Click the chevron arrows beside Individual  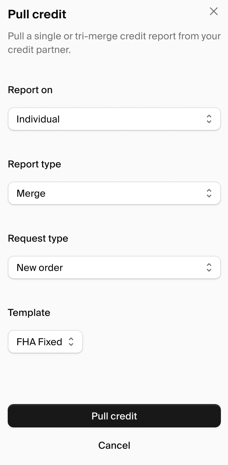tap(209, 119)
